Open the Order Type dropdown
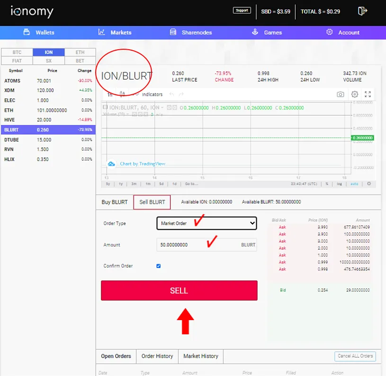This screenshot has height=376, width=386. tap(206, 223)
